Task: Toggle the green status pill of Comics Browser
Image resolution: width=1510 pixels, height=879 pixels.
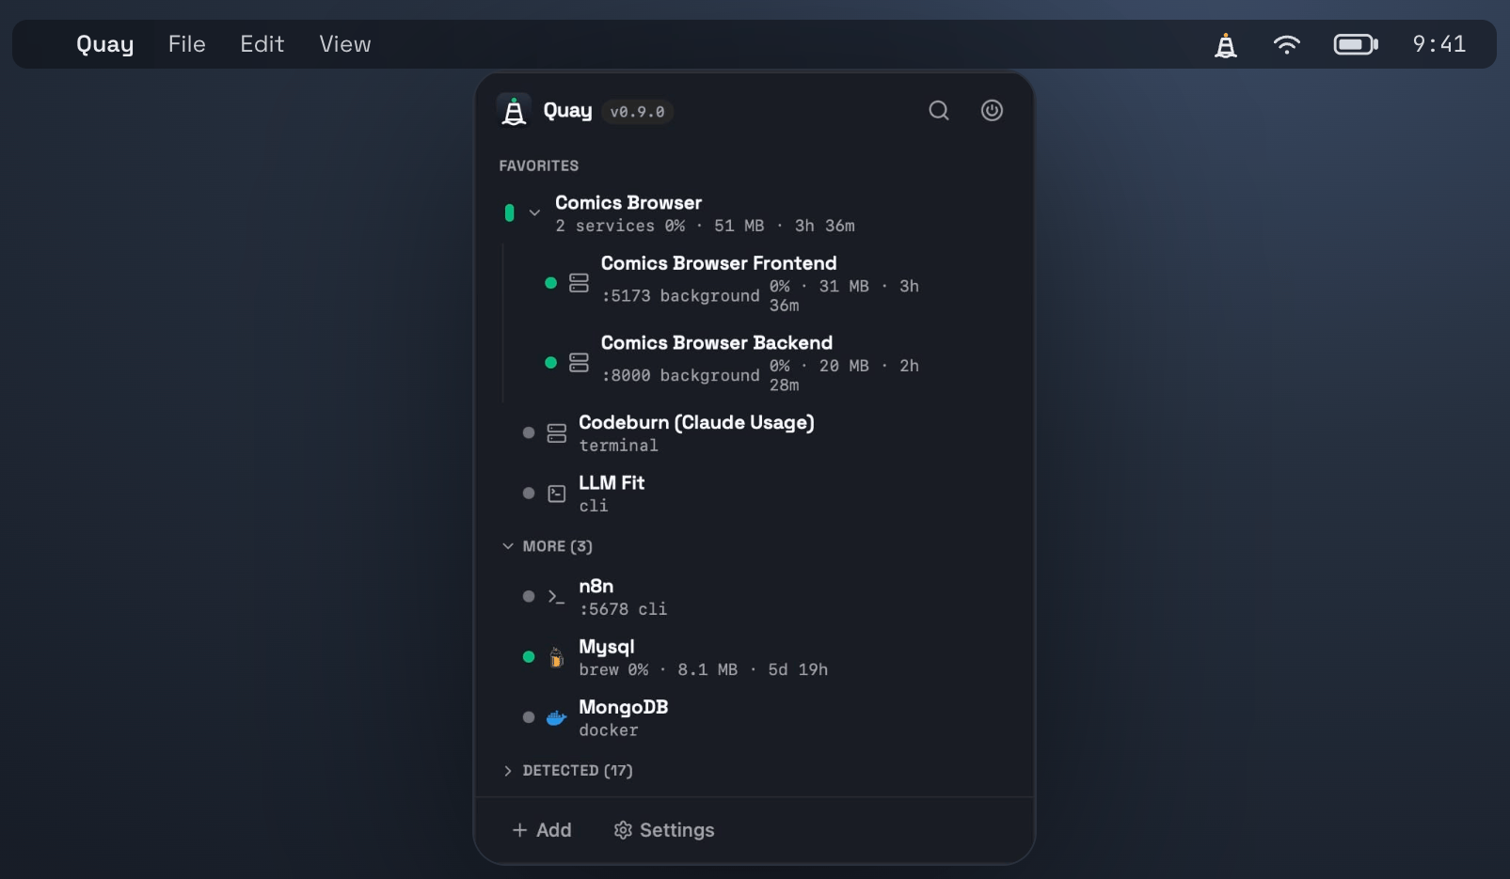Action: coord(509,212)
